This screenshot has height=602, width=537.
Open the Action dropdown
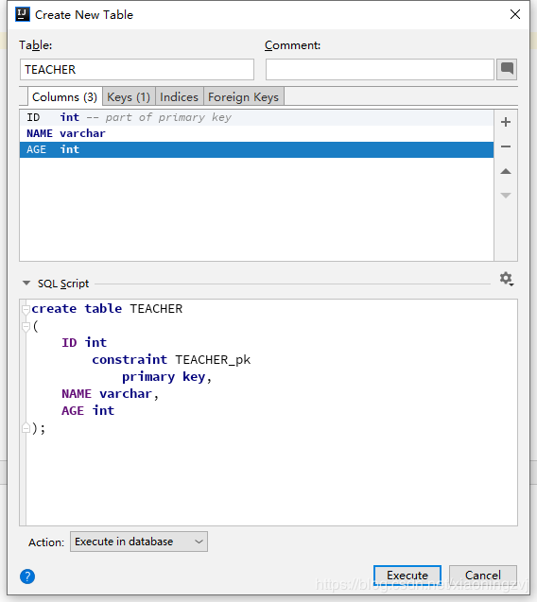pos(139,542)
